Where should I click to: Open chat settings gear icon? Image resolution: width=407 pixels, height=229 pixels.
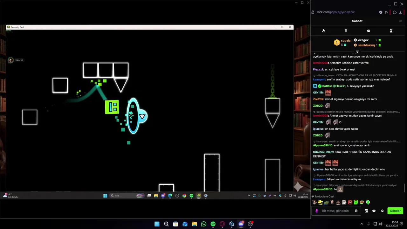pyautogui.click(x=382, y=211)
